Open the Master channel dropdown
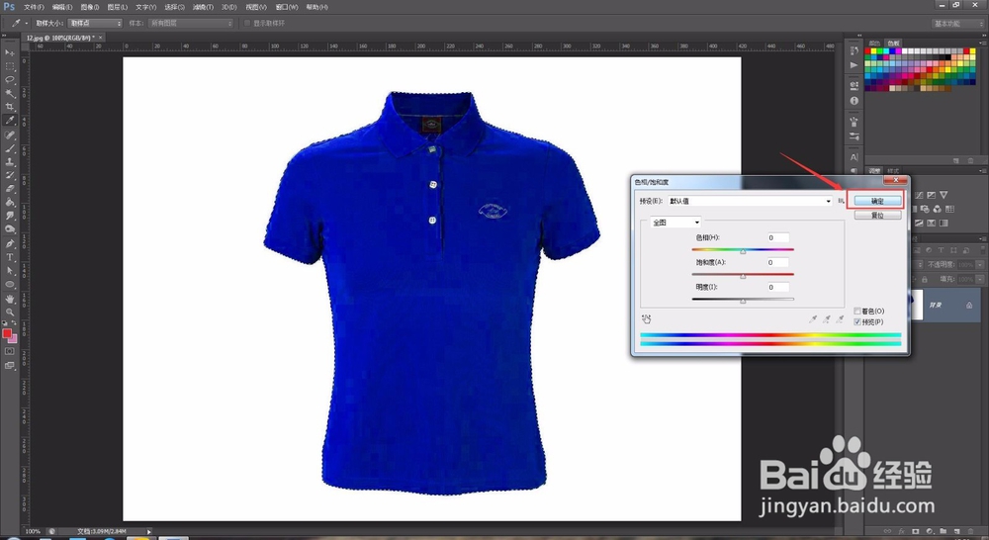Viewport: 989px width, 540px height. click(675, 223)
